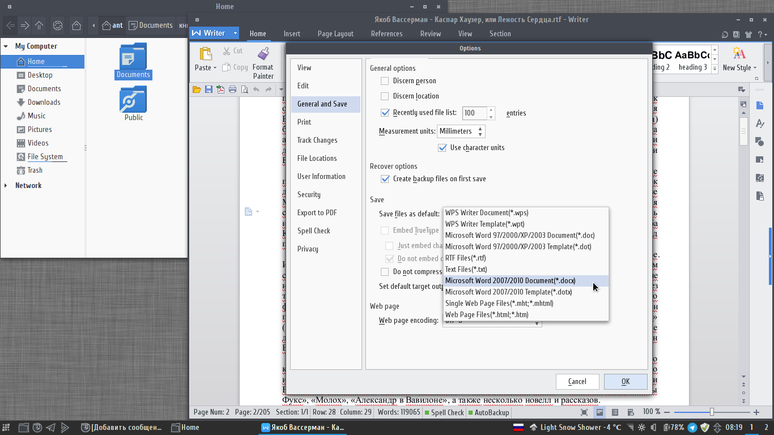774x435 pixels.
Task: Click the Save floppy disk icon
Action: point(209,89)
